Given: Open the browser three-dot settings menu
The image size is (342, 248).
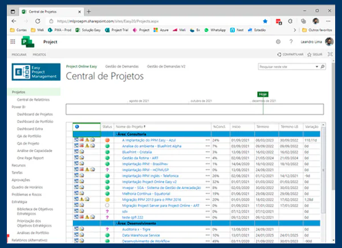Looking at the screenshot, I should 328,21.
